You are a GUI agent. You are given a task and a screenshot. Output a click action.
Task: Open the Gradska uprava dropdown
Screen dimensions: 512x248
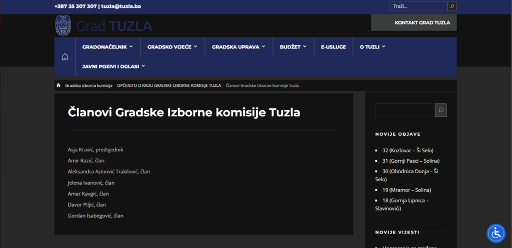[x=238, y=47]
